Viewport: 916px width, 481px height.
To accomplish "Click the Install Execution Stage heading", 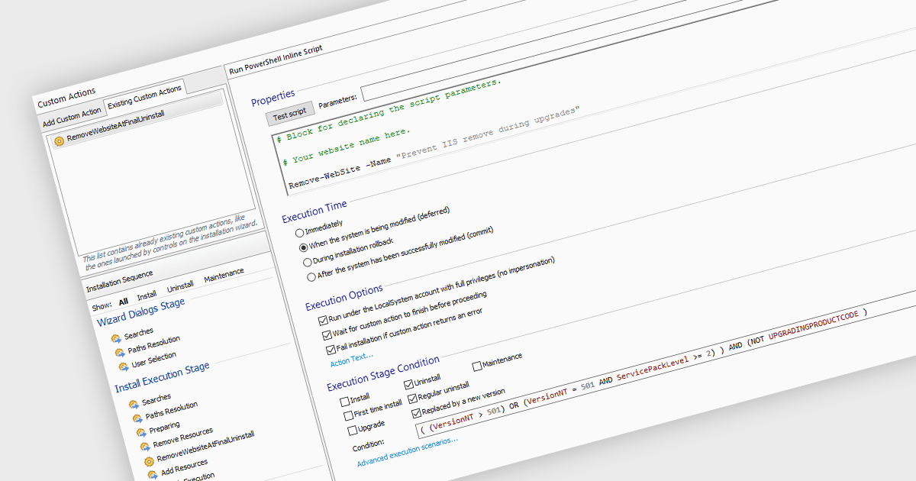I will 162,378.
